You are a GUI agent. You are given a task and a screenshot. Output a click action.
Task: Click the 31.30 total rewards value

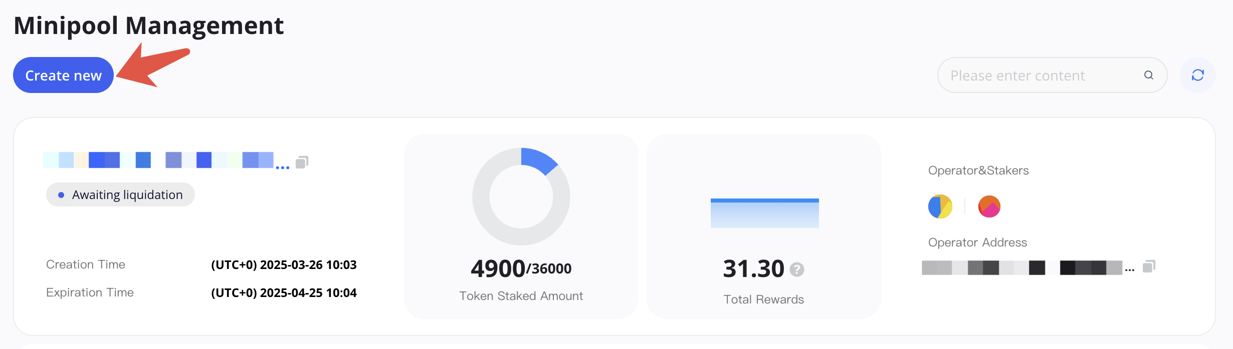click(x=753, y=268)
